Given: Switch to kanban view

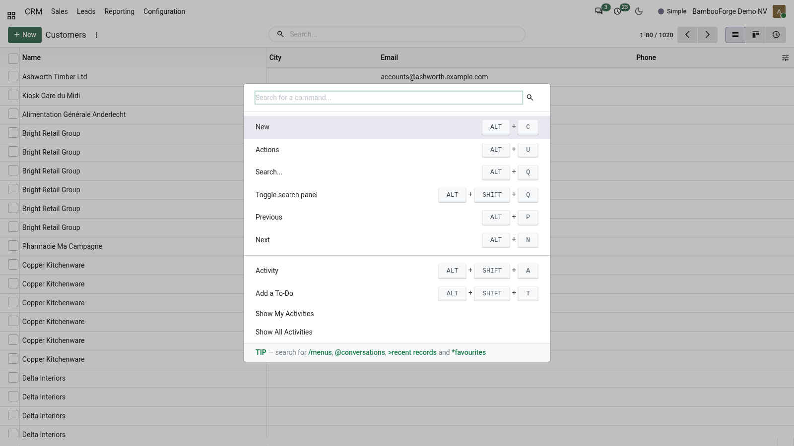Looking at the screenshot, I should coord(756,35).
